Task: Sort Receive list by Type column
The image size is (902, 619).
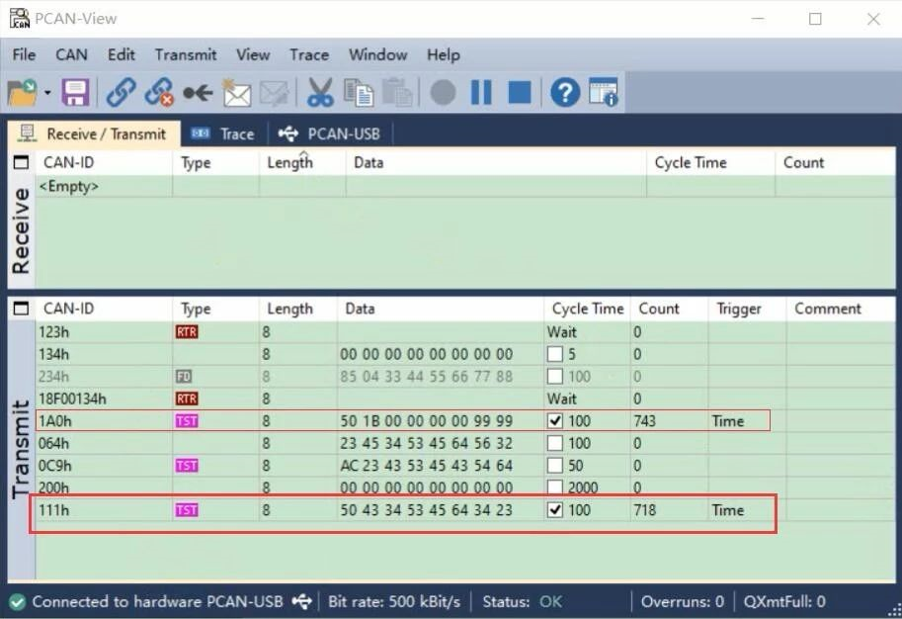Action: coord(215,163)
